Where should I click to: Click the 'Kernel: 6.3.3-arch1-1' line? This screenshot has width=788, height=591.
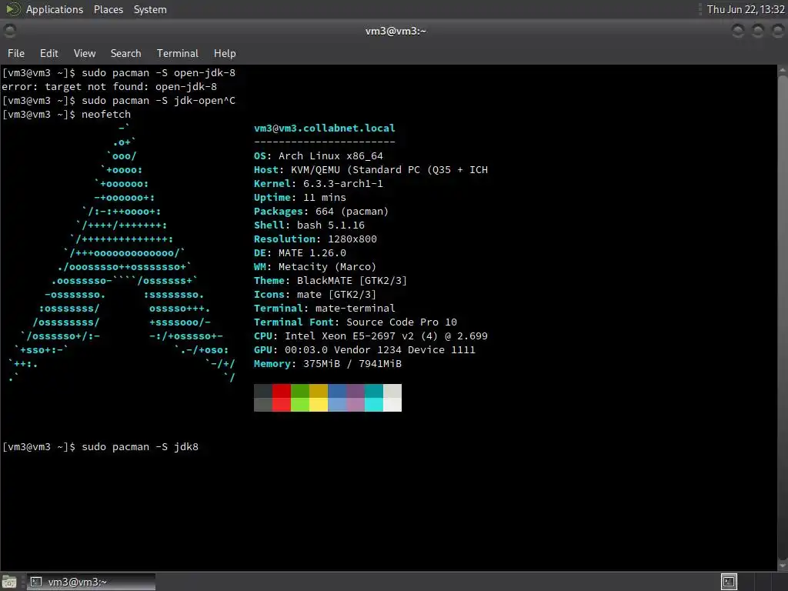point(318,183)
